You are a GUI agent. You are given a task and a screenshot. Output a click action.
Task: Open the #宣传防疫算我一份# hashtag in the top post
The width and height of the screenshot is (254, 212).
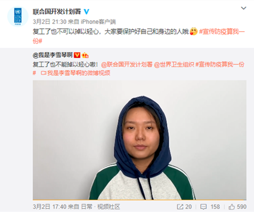pyautogui.click(x=139, y=36)
